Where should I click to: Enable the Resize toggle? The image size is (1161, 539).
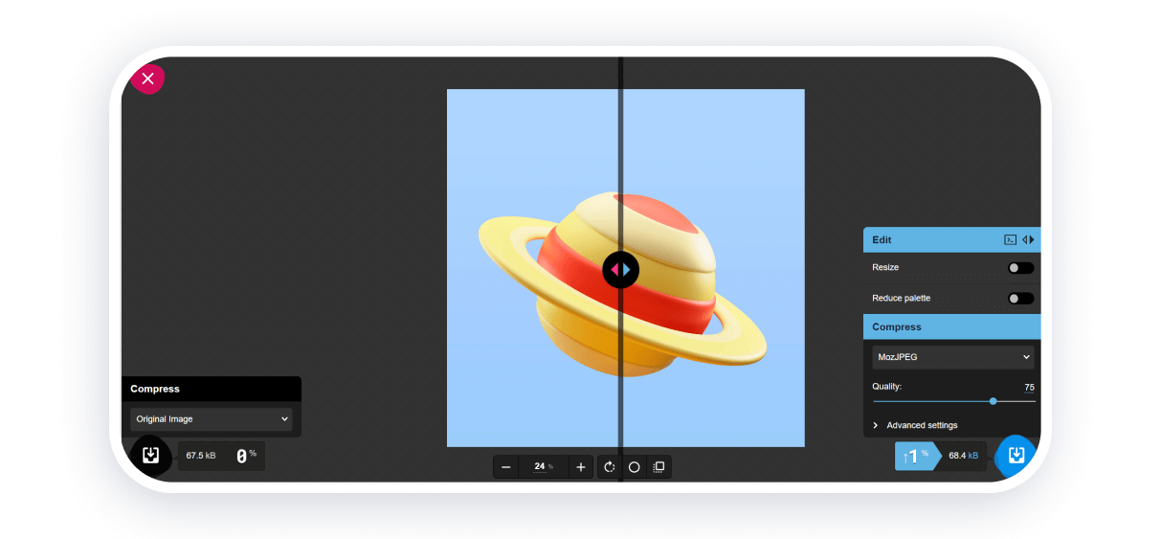[1021, 268]
